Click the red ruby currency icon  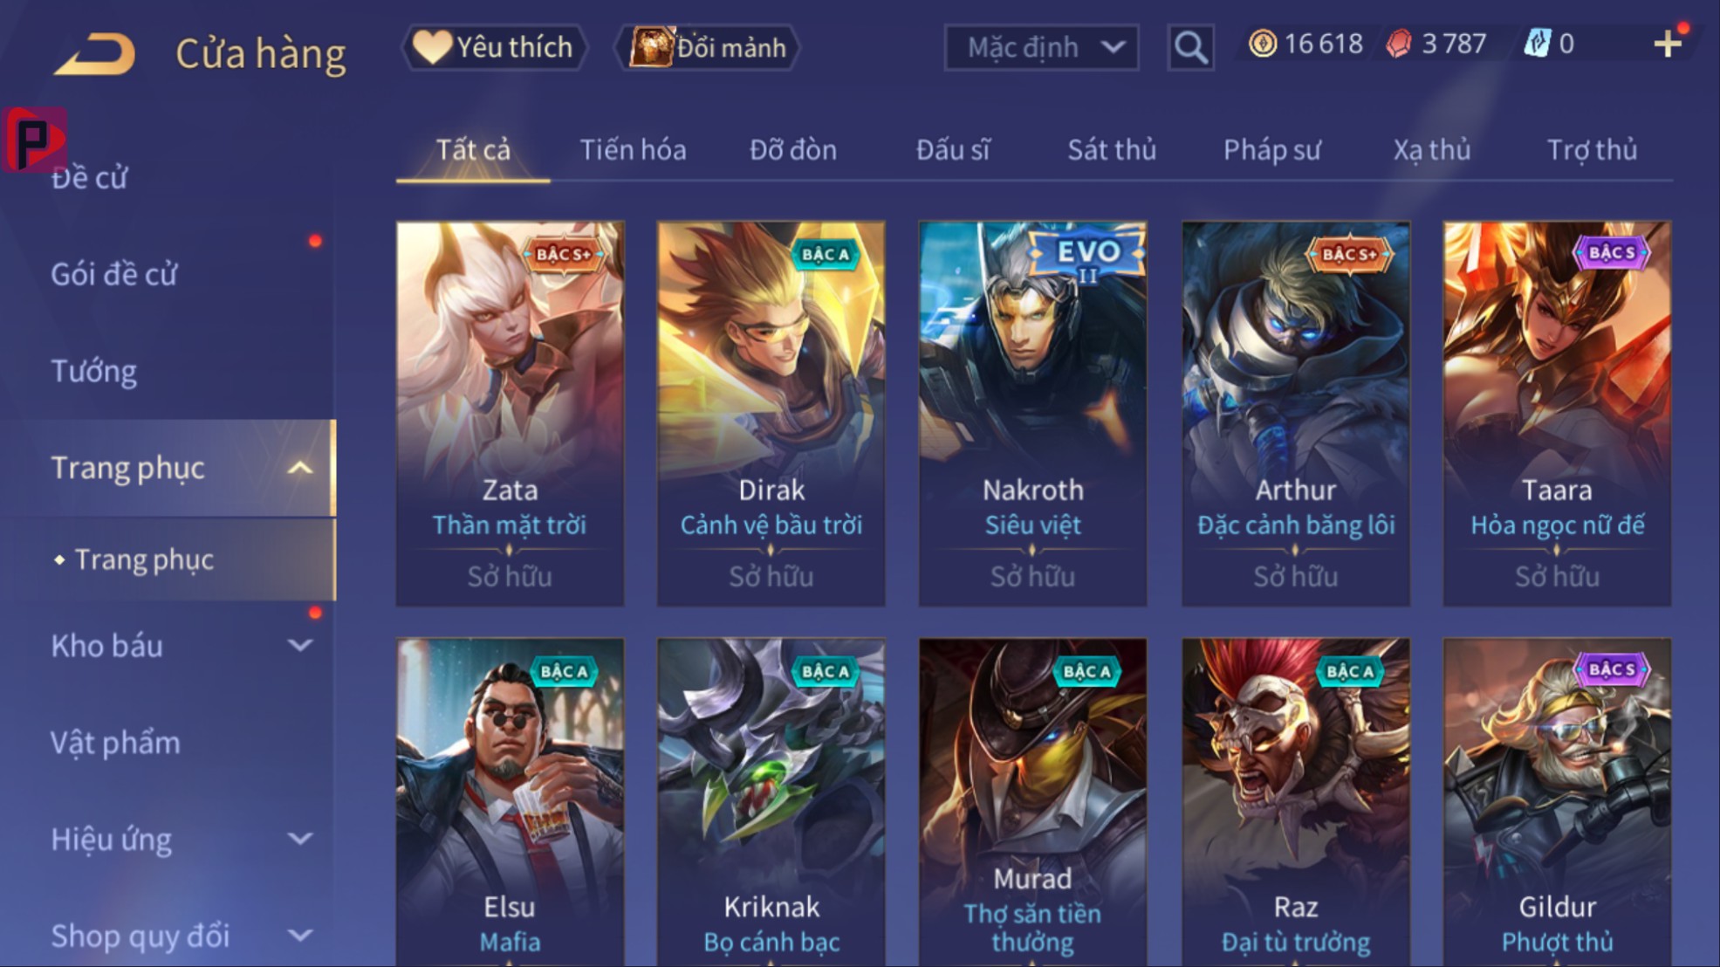1399,44
